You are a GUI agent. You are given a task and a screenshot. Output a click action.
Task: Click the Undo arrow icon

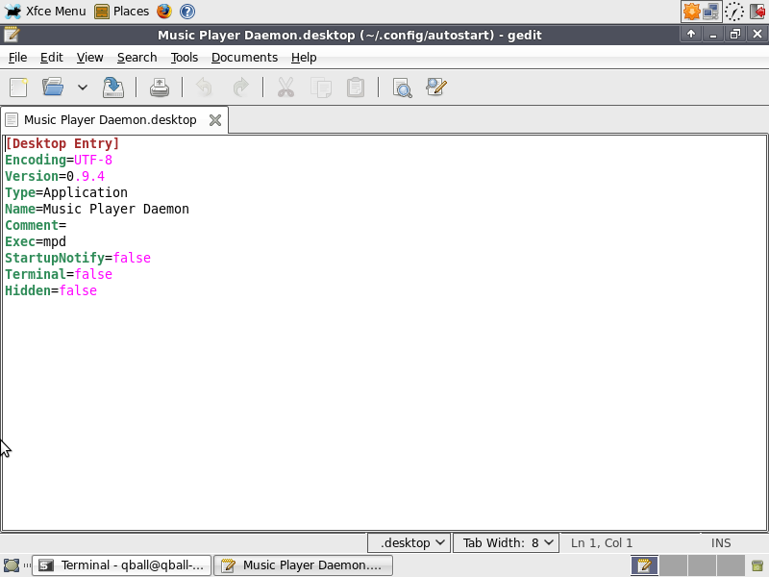[x=204, y=88]
